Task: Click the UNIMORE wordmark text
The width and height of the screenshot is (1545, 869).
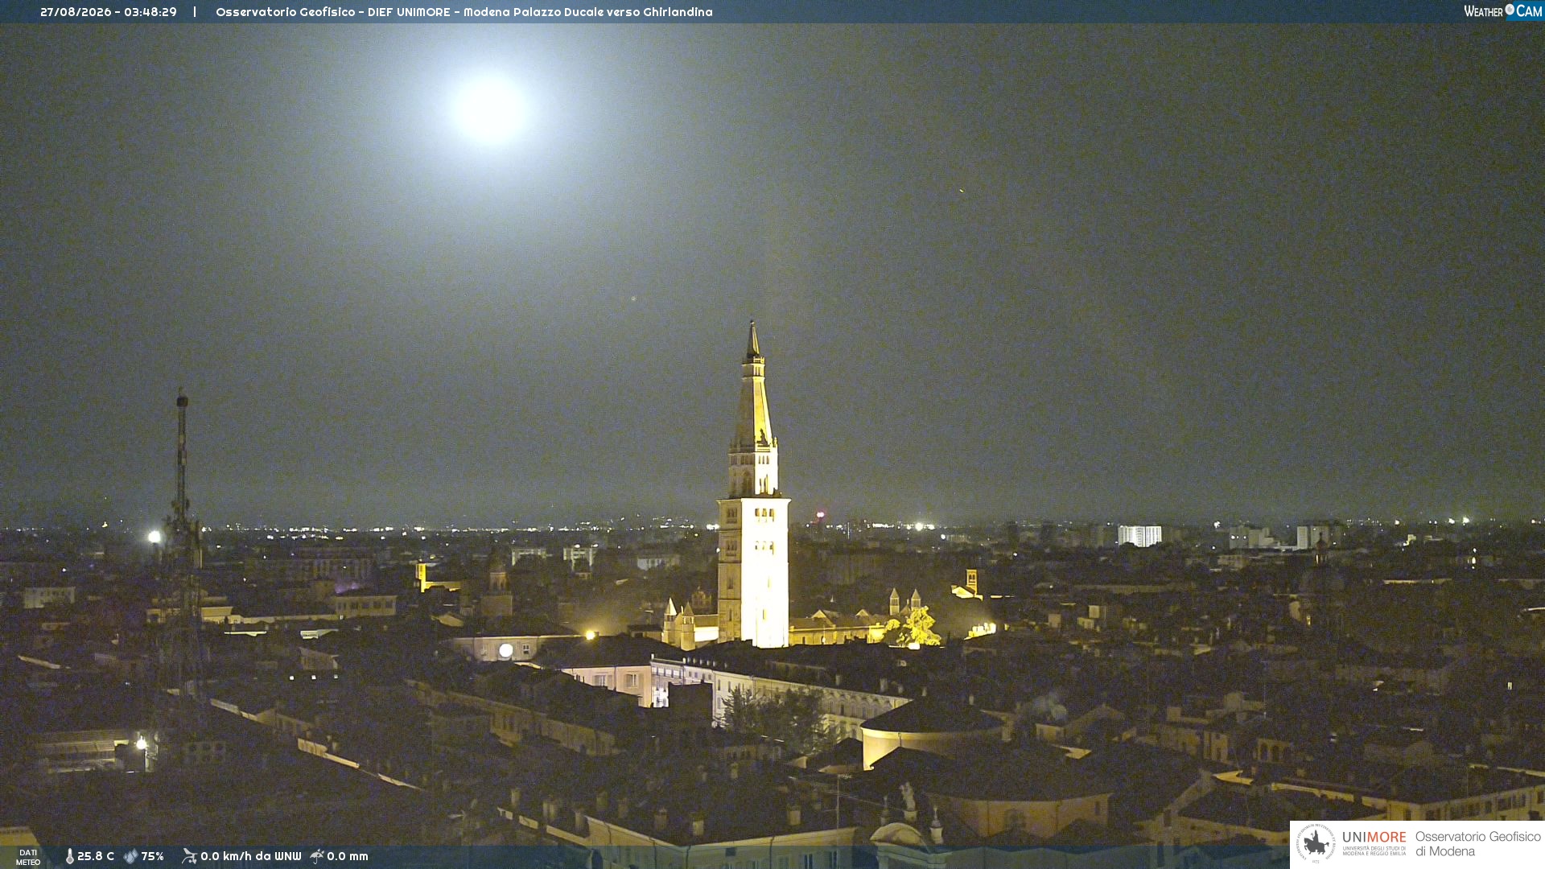Action: (1374, 838)
